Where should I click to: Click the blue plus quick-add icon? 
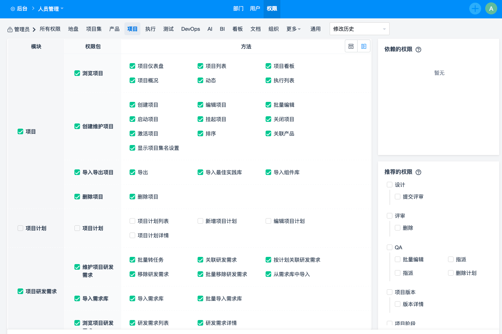[475, 8]
